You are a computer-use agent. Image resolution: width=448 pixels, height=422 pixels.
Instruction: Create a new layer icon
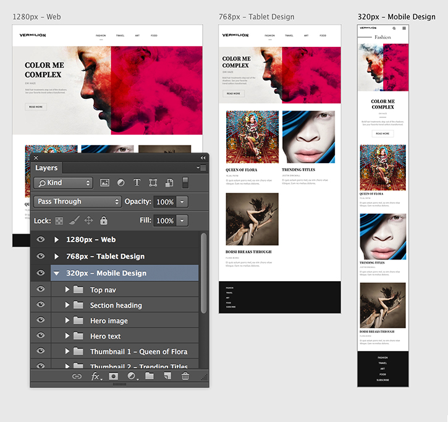click(167, 376)
